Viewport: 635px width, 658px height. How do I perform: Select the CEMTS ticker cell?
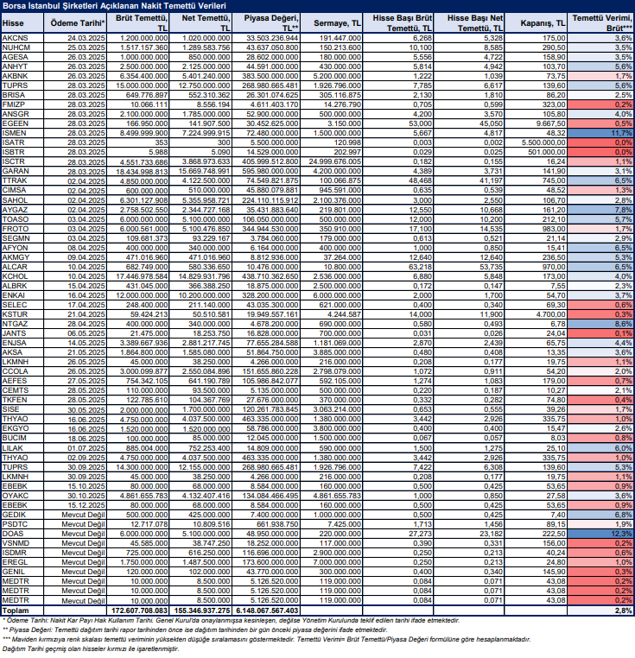22,390
